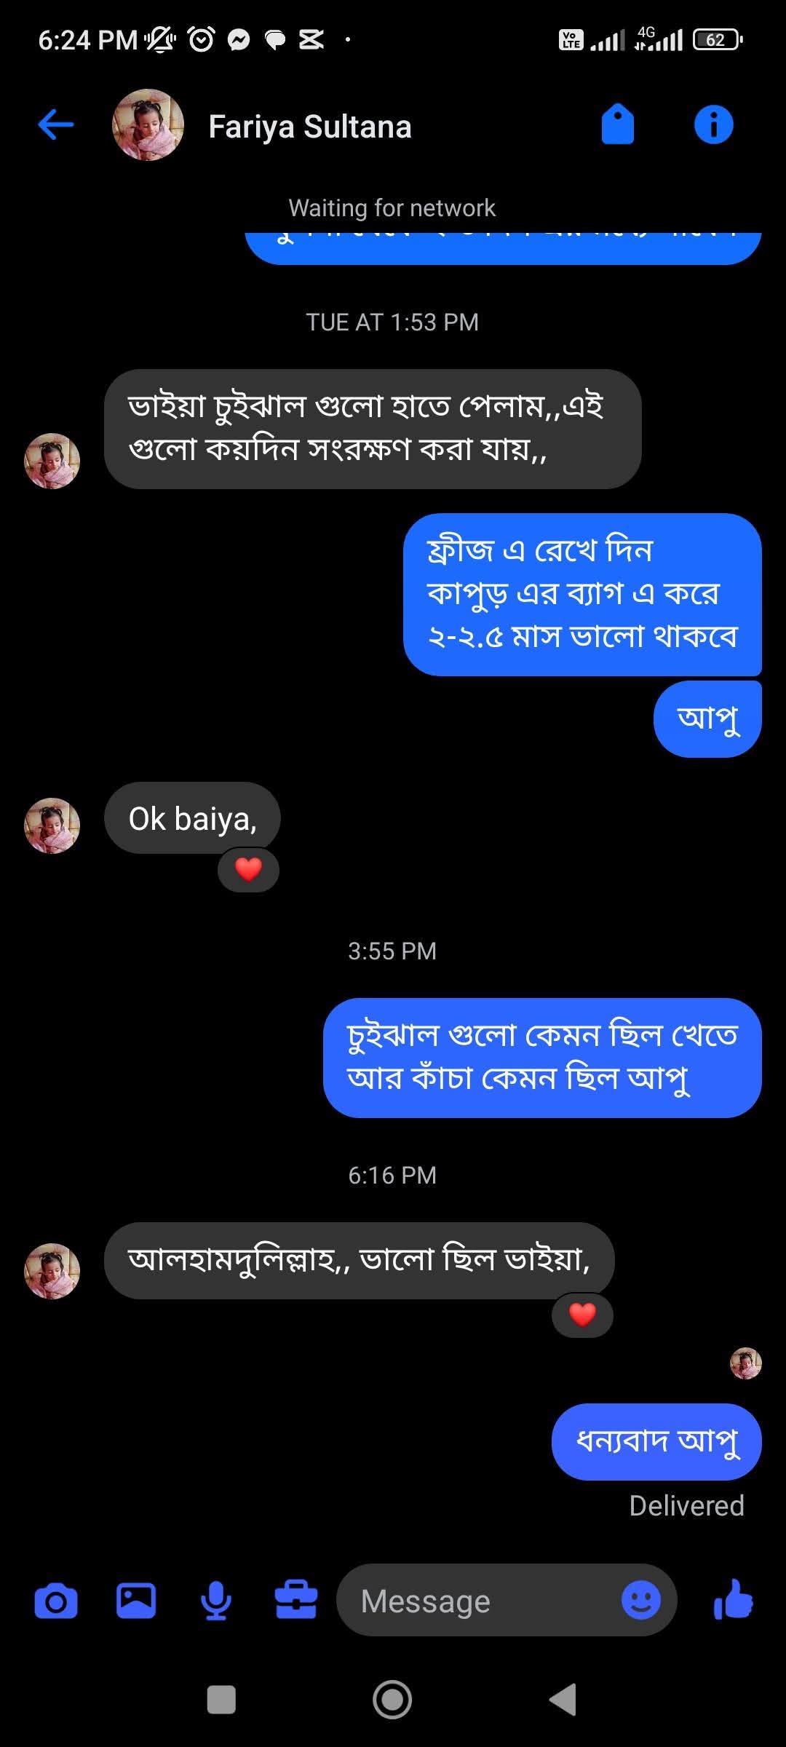This screenshot has height=1747, width=786.
Task: Open conversation info icon
Action: (x=713, y=124)
